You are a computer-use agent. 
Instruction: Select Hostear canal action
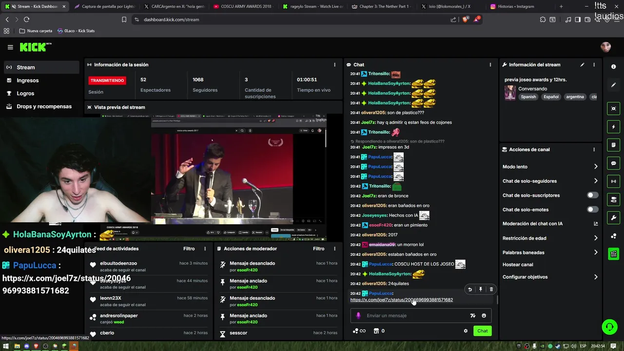518,265
